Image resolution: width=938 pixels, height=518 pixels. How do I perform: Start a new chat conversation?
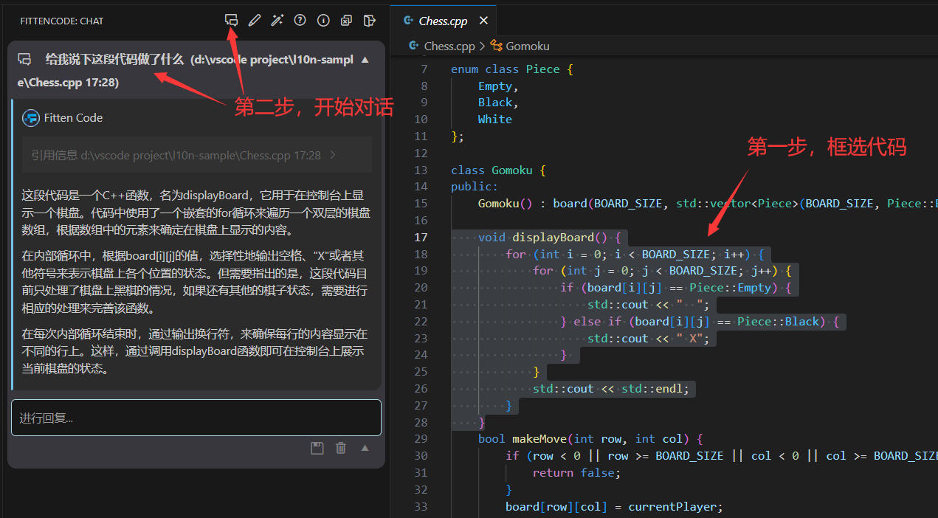(x=231, y=20)
